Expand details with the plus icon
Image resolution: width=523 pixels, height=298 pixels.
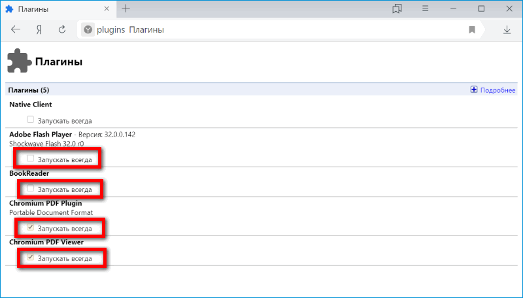click(474, 90)
